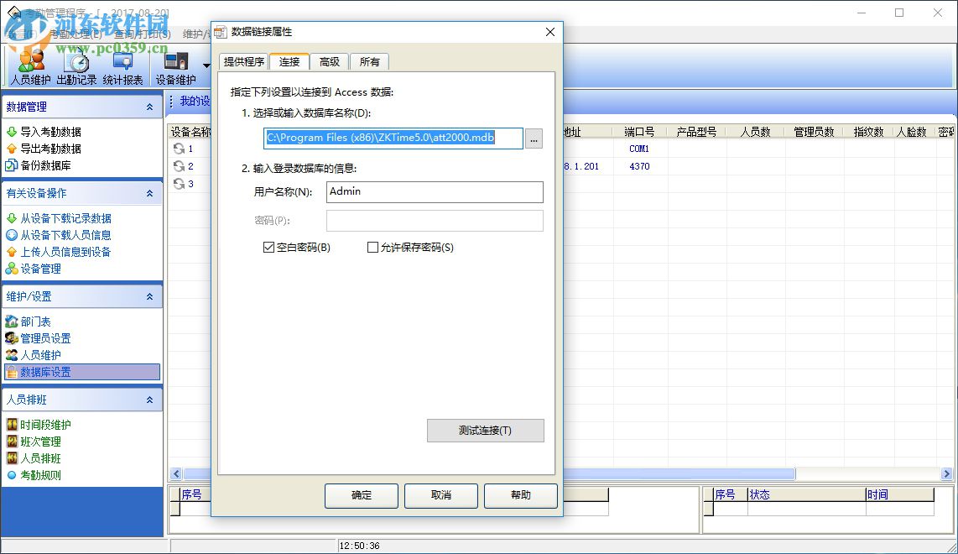The width and height of the screenshot is (958, 554).
Task: Click the 测试连接 button
Action: (x=485, y=431)
